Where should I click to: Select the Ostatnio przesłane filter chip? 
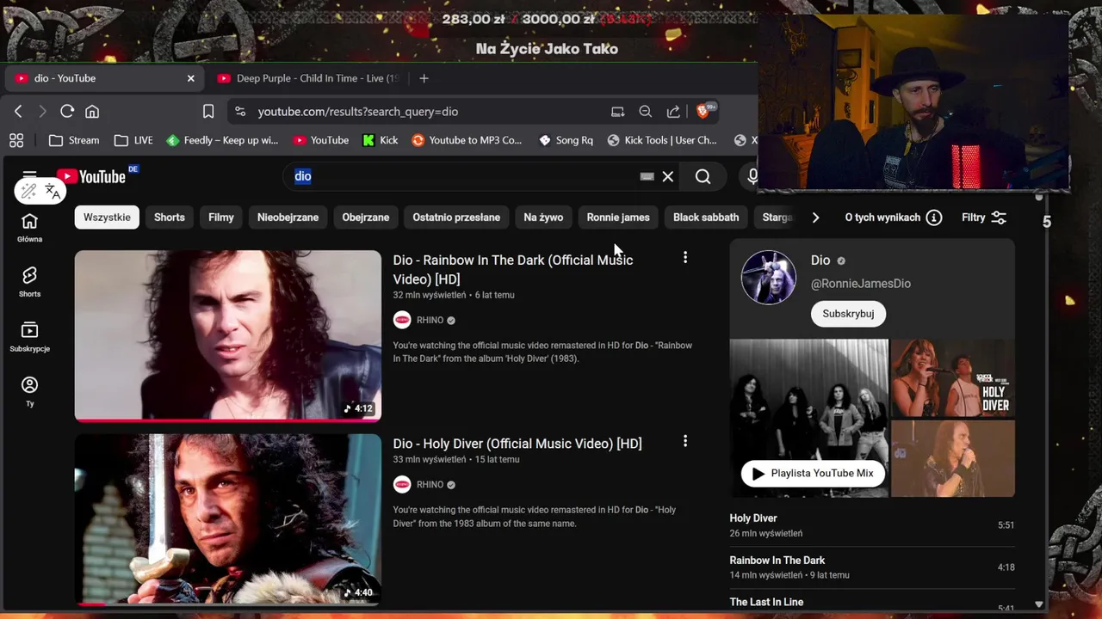click(x=456, y=218)
